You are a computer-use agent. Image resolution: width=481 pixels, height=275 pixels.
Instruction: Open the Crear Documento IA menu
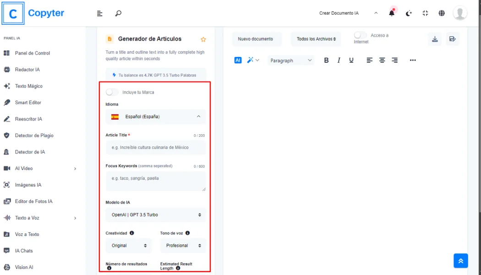click(x=339, y=13)
